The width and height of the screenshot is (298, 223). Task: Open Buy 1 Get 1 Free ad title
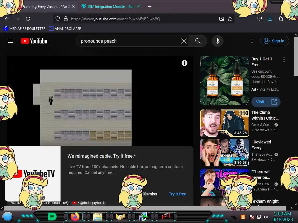(262, 62)
